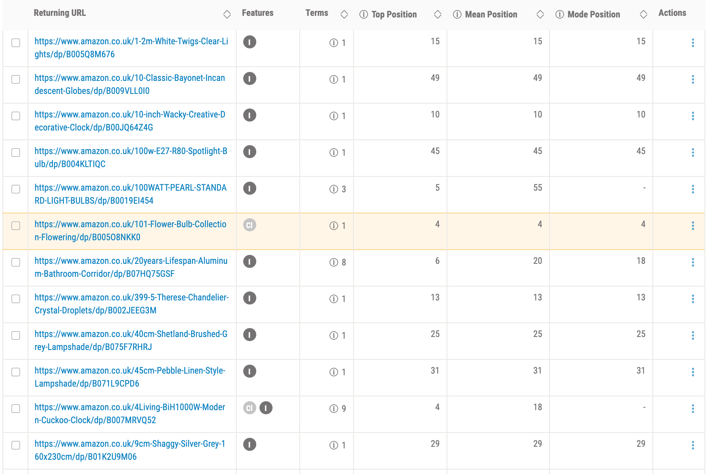Open actions menu for 40cm-Shetland lampshade row
The width and height of the screenshot is (711, 474).
coord(693,335)
